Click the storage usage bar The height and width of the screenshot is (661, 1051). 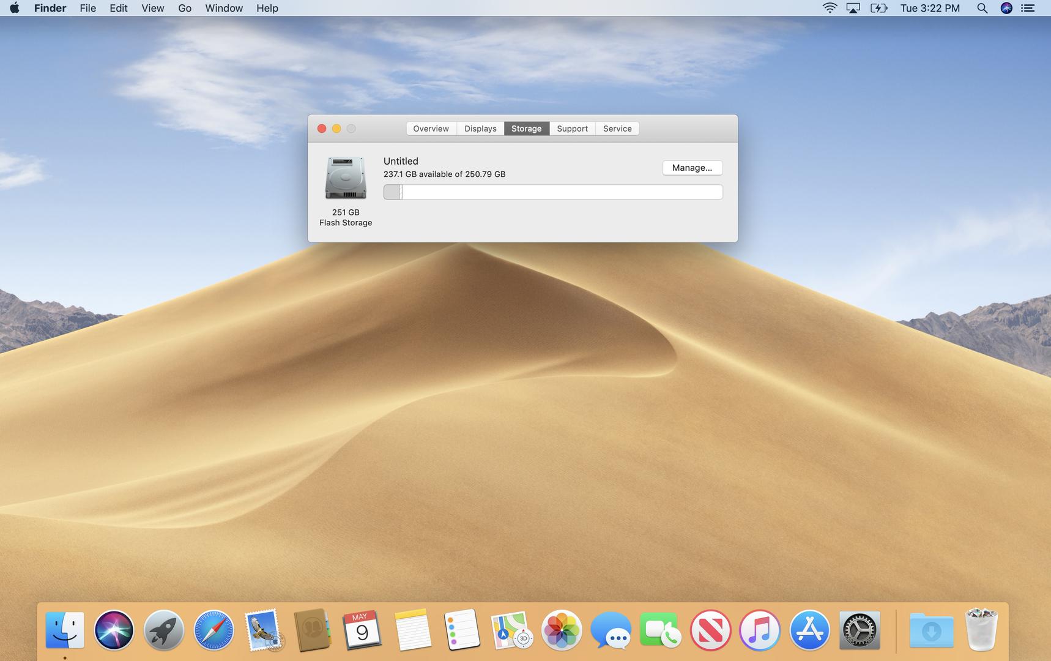[x=553, y=192]
